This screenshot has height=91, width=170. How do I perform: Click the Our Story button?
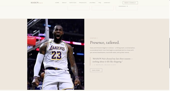click(96, 70)
